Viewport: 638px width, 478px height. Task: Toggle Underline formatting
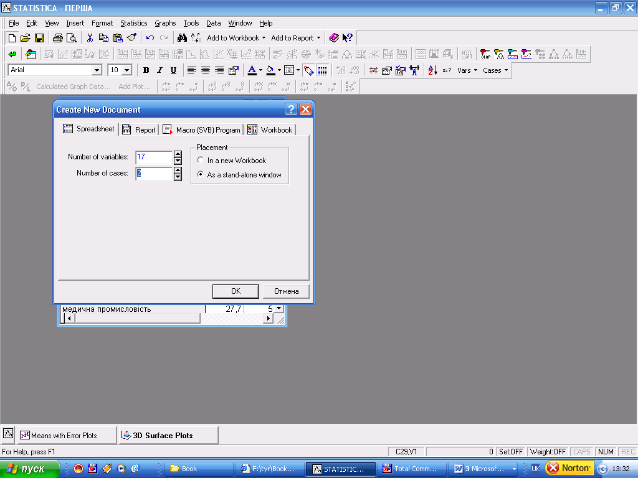(173, 70)
